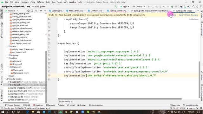Viewport: 203px width, 114px height.
Task: Click Collapse All icon in Project panel
Action: 36,11
